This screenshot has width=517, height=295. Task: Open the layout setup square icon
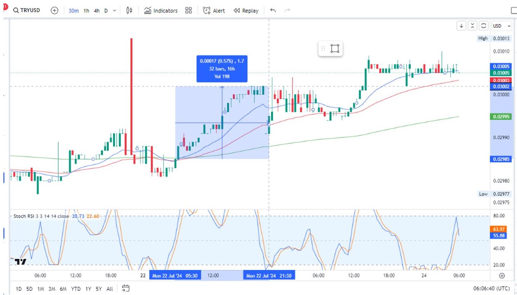(513, 11)
